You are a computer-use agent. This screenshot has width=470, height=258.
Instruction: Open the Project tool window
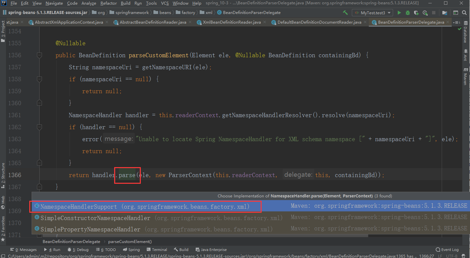coord(3,32)
